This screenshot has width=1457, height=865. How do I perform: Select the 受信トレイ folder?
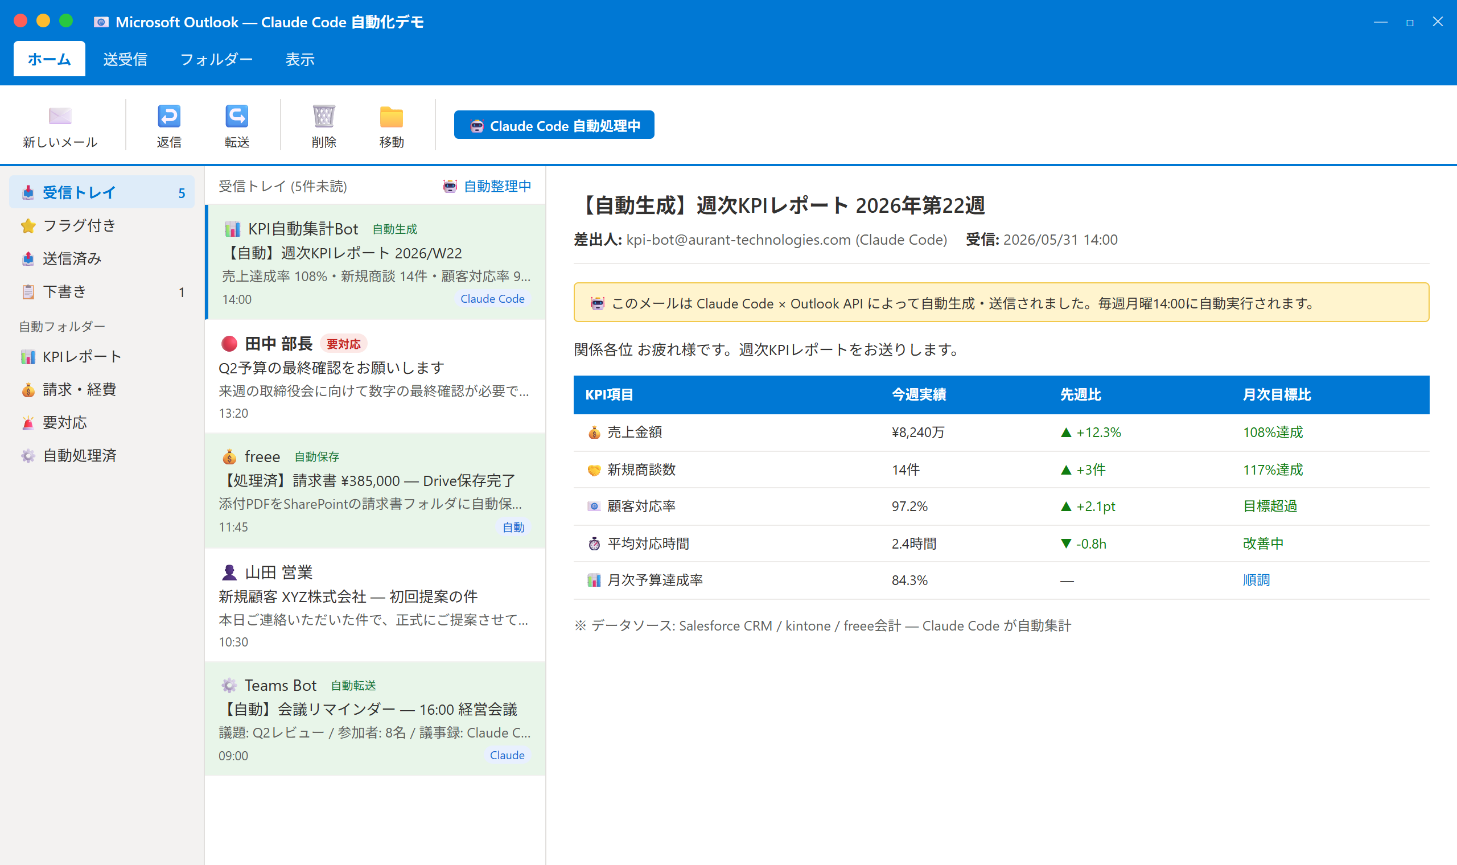tap(102, 192)
